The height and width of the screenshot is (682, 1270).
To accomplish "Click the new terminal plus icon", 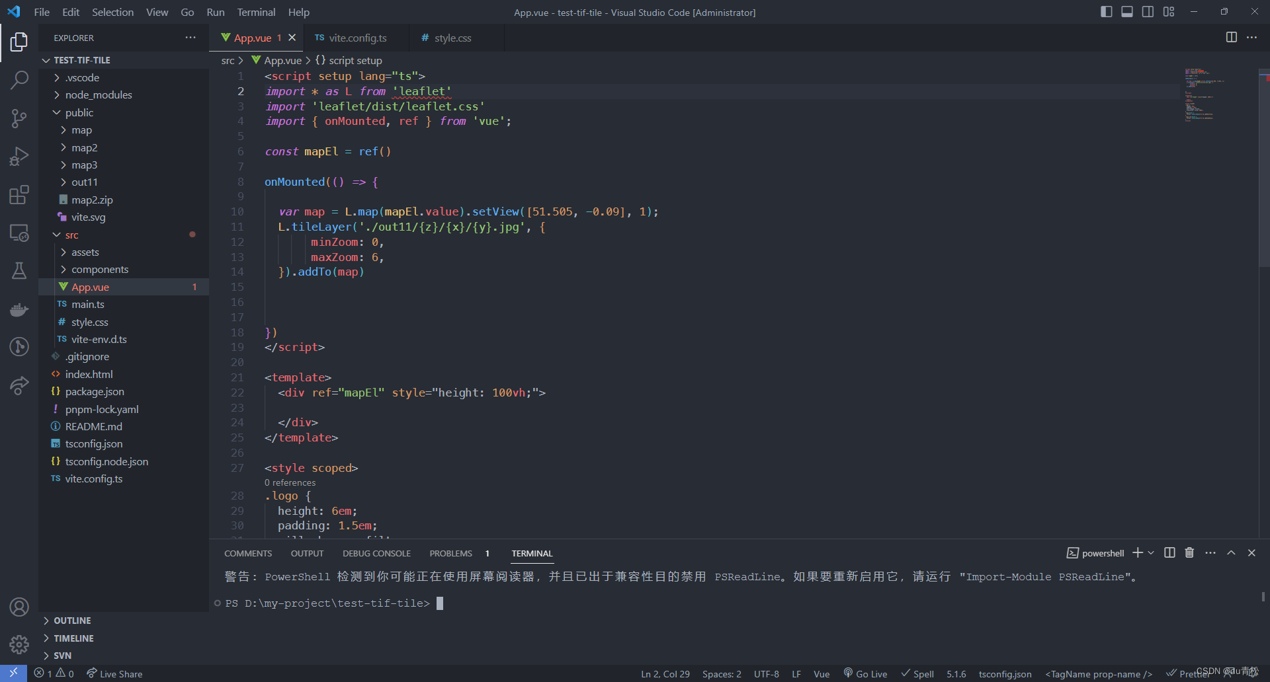I will tap(1138, 552).
